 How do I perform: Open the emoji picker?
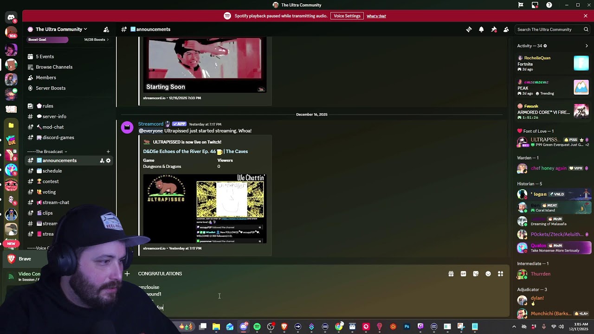click(x=488, y=274)
